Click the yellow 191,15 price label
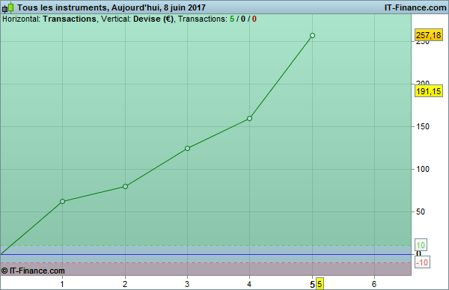Screen dimensions: 449x290 tap(428, 91)
